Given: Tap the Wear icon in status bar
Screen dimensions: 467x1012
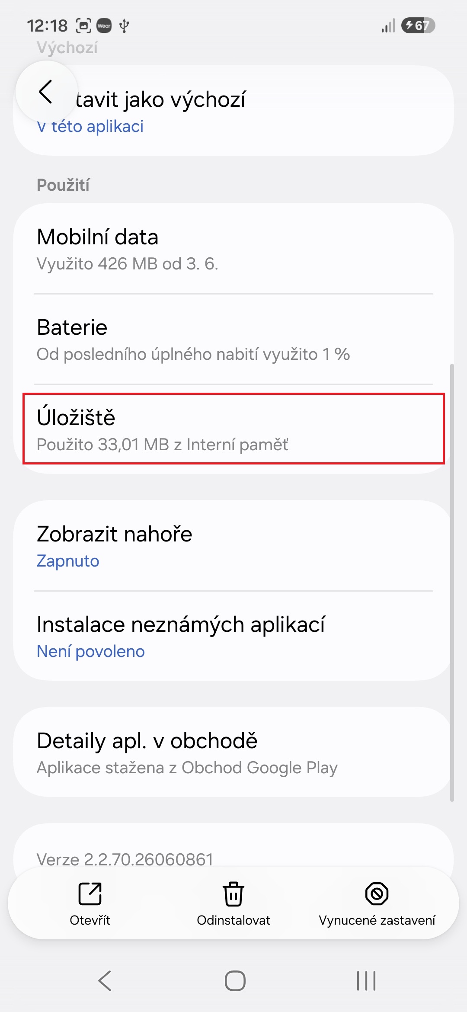Looking at the screenshot, I should [x=104, y=26].
